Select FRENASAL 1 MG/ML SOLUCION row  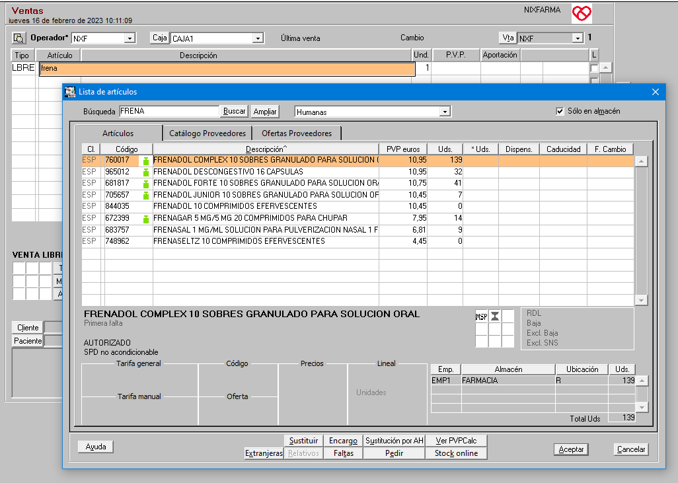click(358, 230)
